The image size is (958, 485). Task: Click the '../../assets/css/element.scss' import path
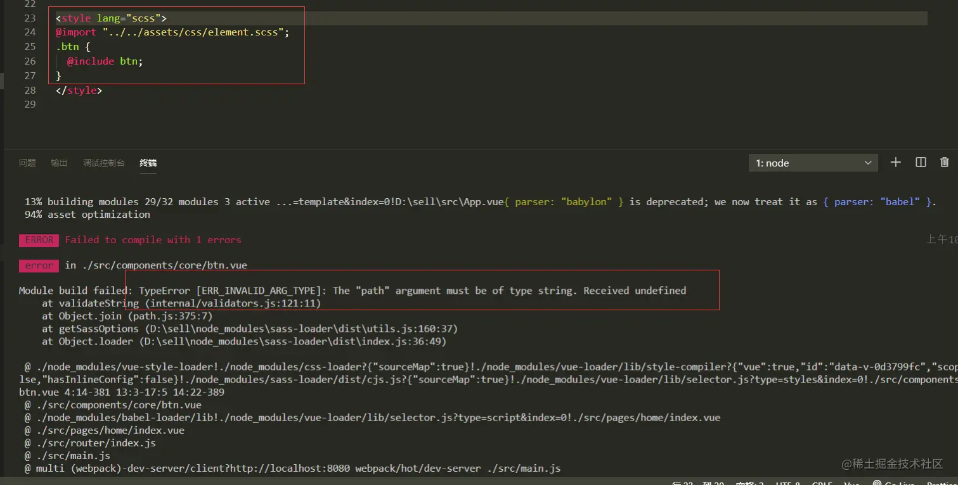tap(193, 32)
